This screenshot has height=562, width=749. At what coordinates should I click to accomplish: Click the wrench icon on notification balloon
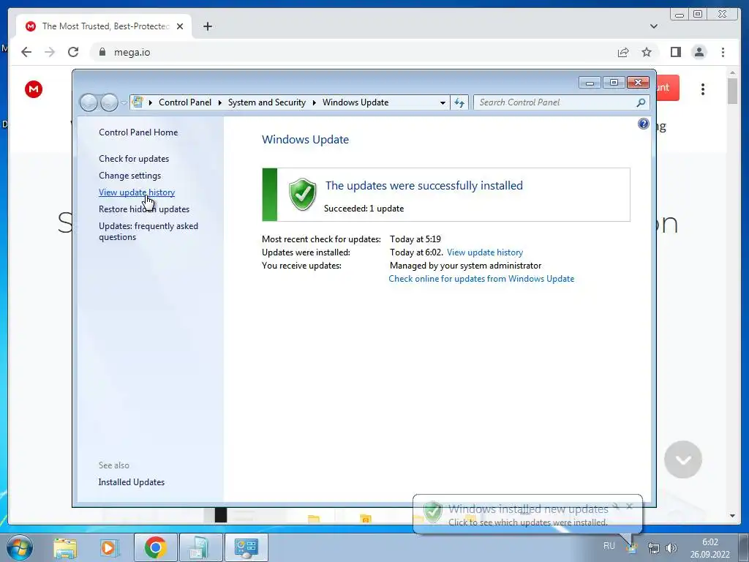point(616,506)
